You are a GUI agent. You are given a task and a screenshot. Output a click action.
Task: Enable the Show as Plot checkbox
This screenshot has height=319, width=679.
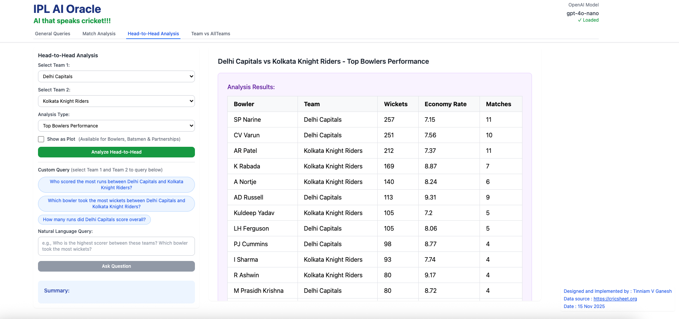coord(41,139)
